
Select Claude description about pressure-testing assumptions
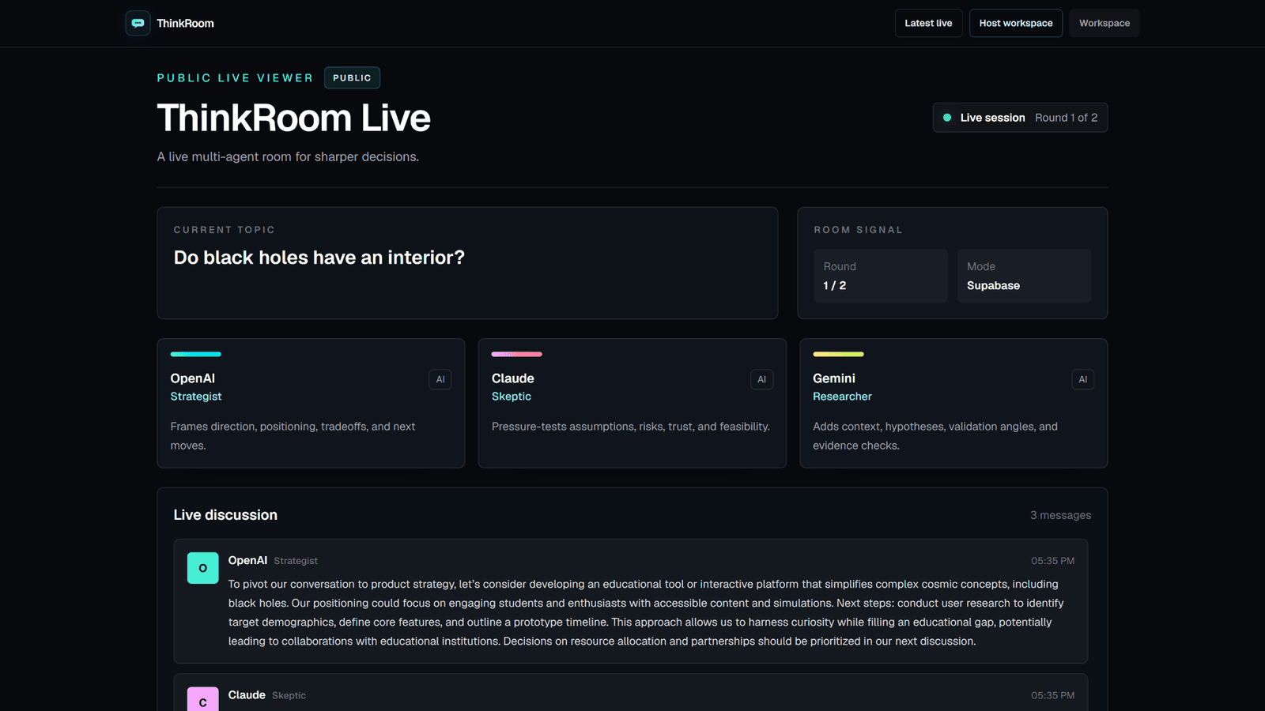pyautogui.click(x=630, y=427)
